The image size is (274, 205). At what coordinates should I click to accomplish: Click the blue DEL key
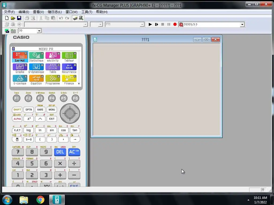coord(60,152)
